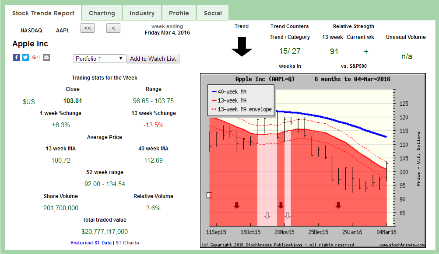Click the 13-week MA red legend entry

coord(229,101)
